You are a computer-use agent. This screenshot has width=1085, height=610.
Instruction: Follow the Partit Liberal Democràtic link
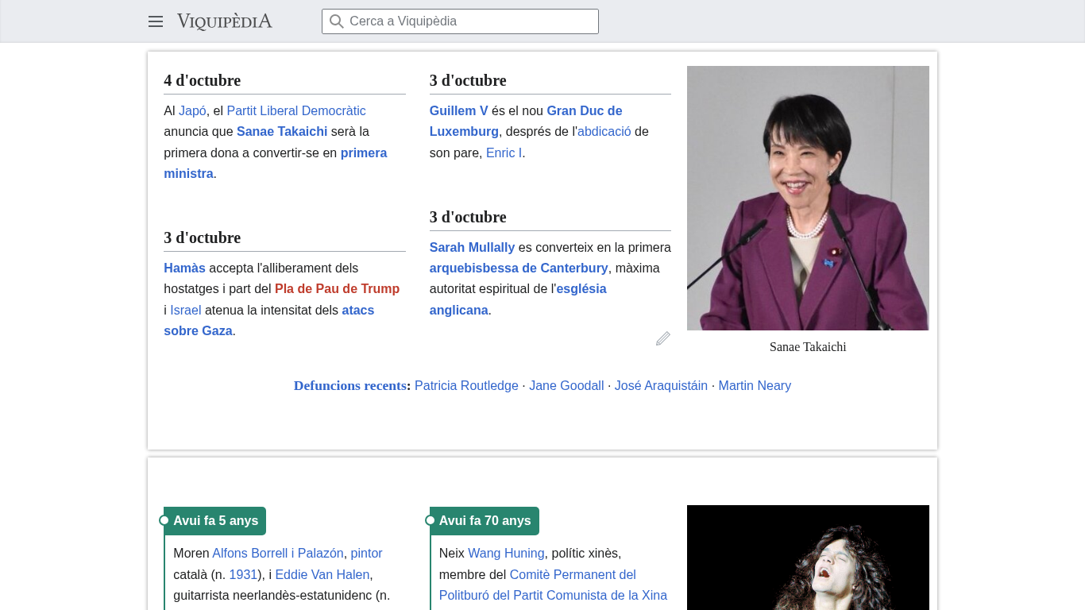click(296, 110)
